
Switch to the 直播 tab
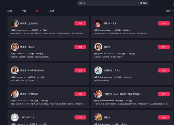[x=52, y=11]
